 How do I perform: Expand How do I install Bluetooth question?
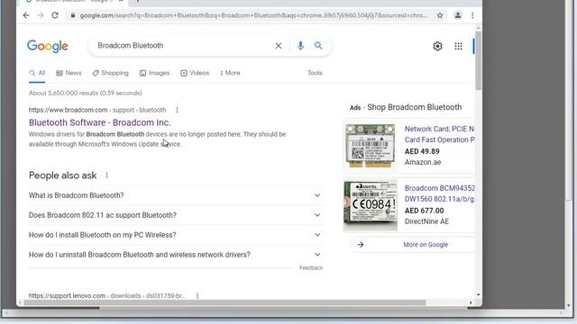click(175, 235)
